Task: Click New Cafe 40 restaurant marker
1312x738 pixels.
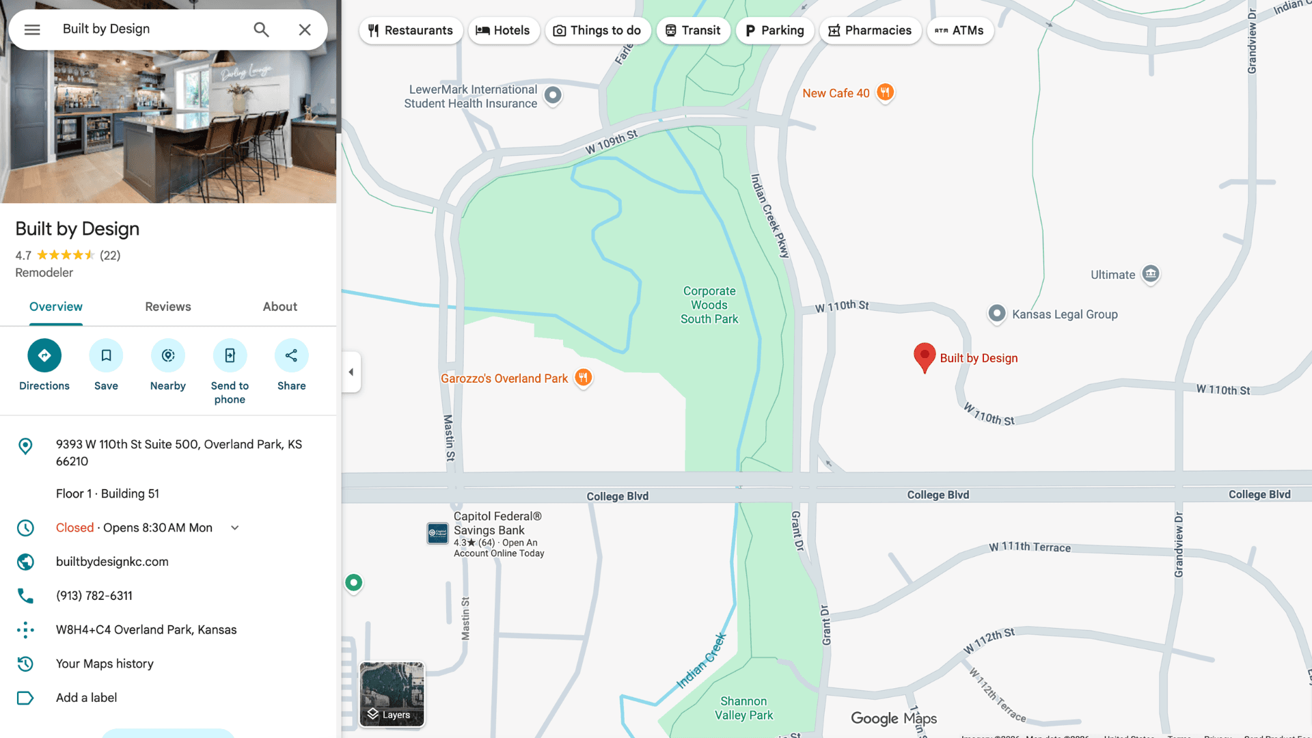Action: point(885,92)
